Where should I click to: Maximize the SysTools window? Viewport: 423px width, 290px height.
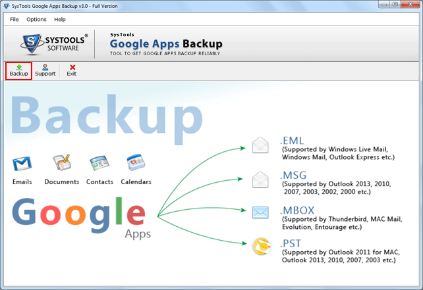(x=395, y=5)
